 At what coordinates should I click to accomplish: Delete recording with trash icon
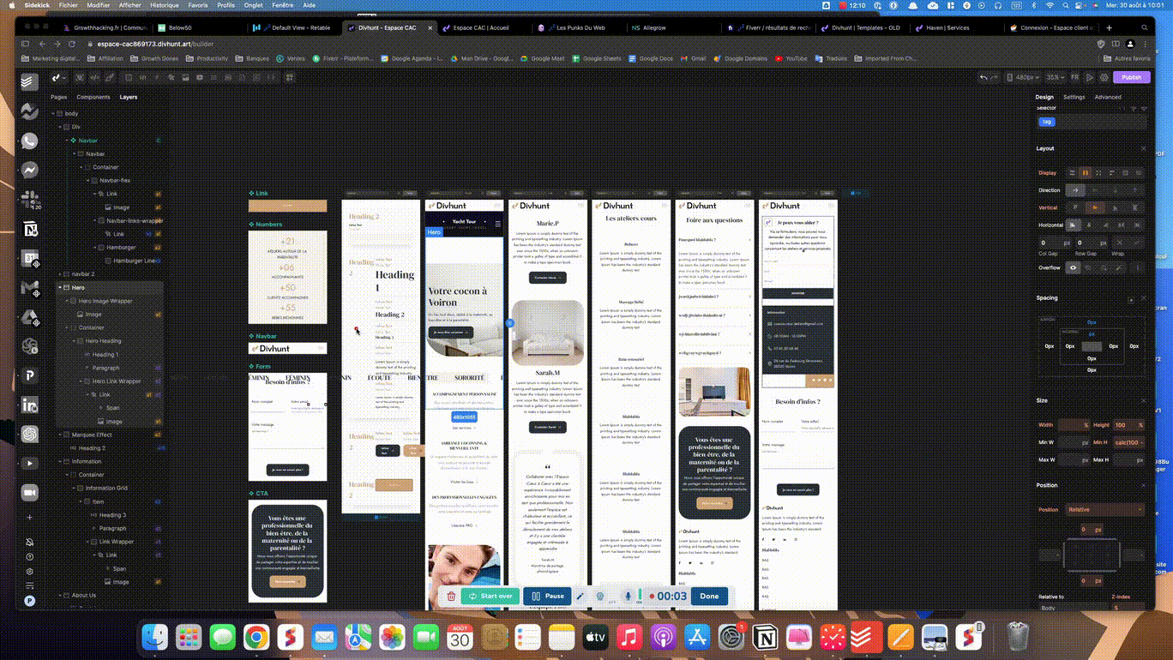point(451,597)
